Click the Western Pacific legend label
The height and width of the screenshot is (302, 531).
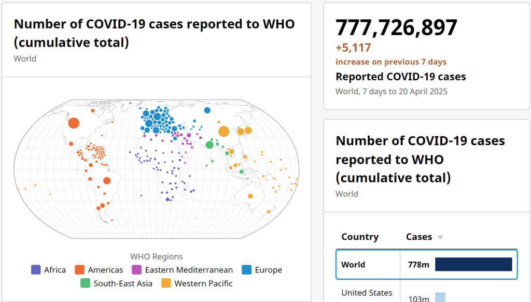(x=203, y=283)
